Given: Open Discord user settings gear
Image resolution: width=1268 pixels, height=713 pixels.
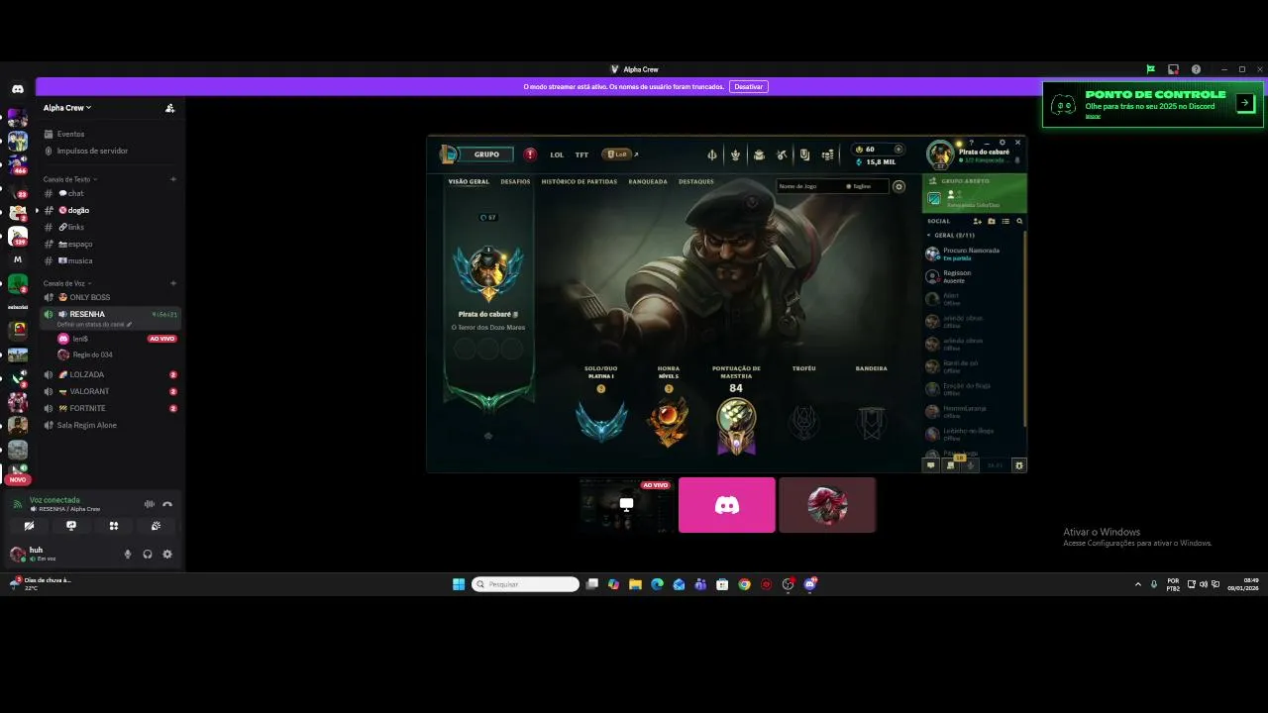Looking at the screenshot, I should (167, 555).
